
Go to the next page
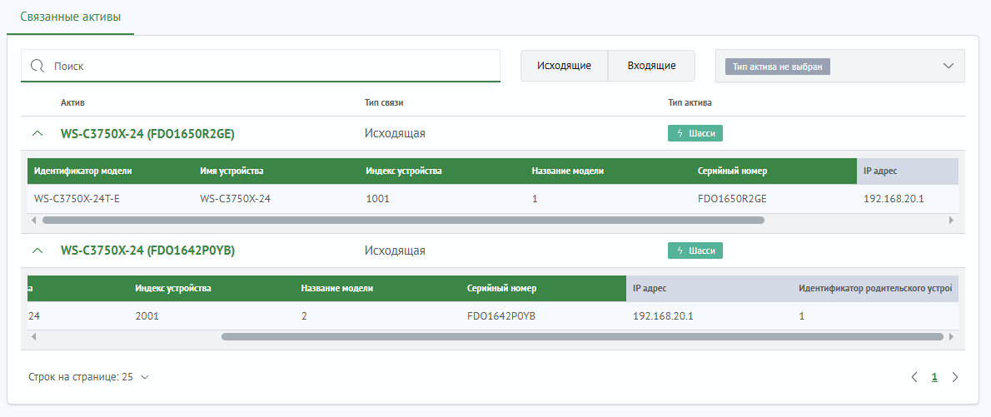pos(955,377)
